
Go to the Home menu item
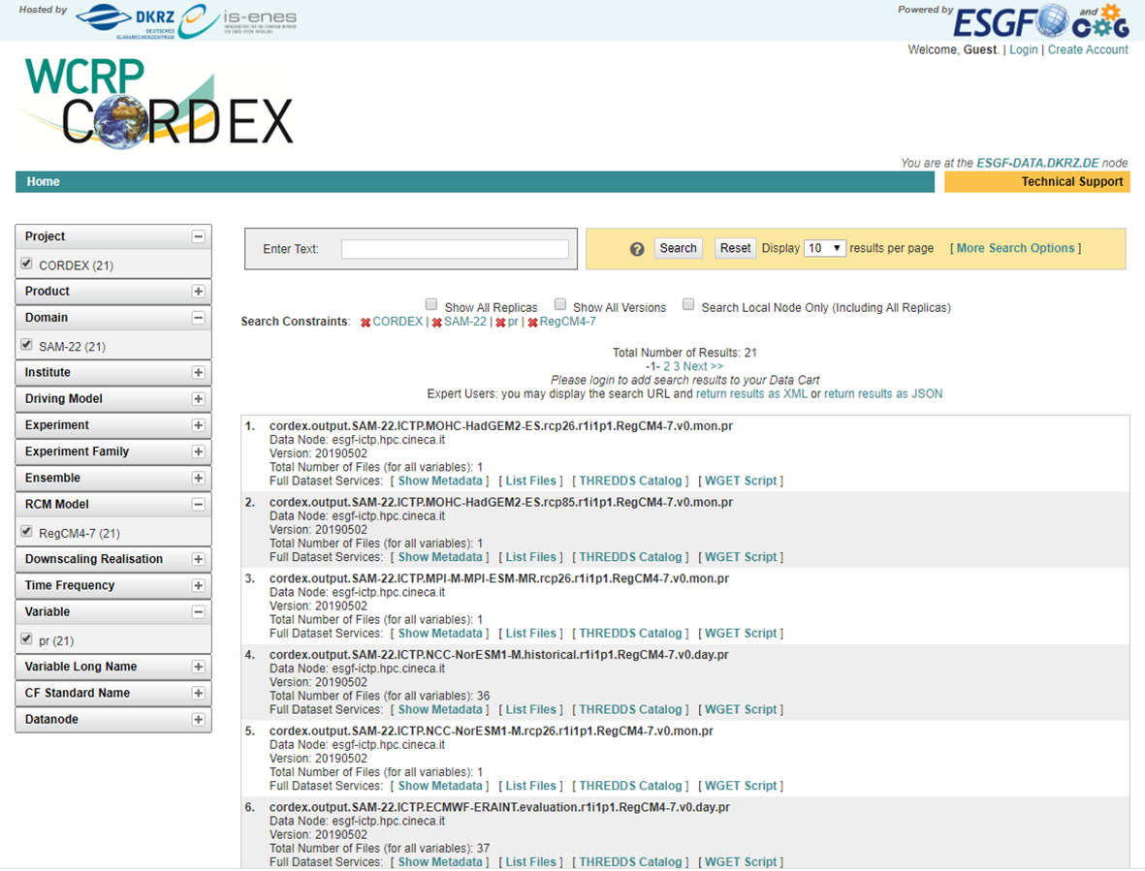[x=43, y=181]
